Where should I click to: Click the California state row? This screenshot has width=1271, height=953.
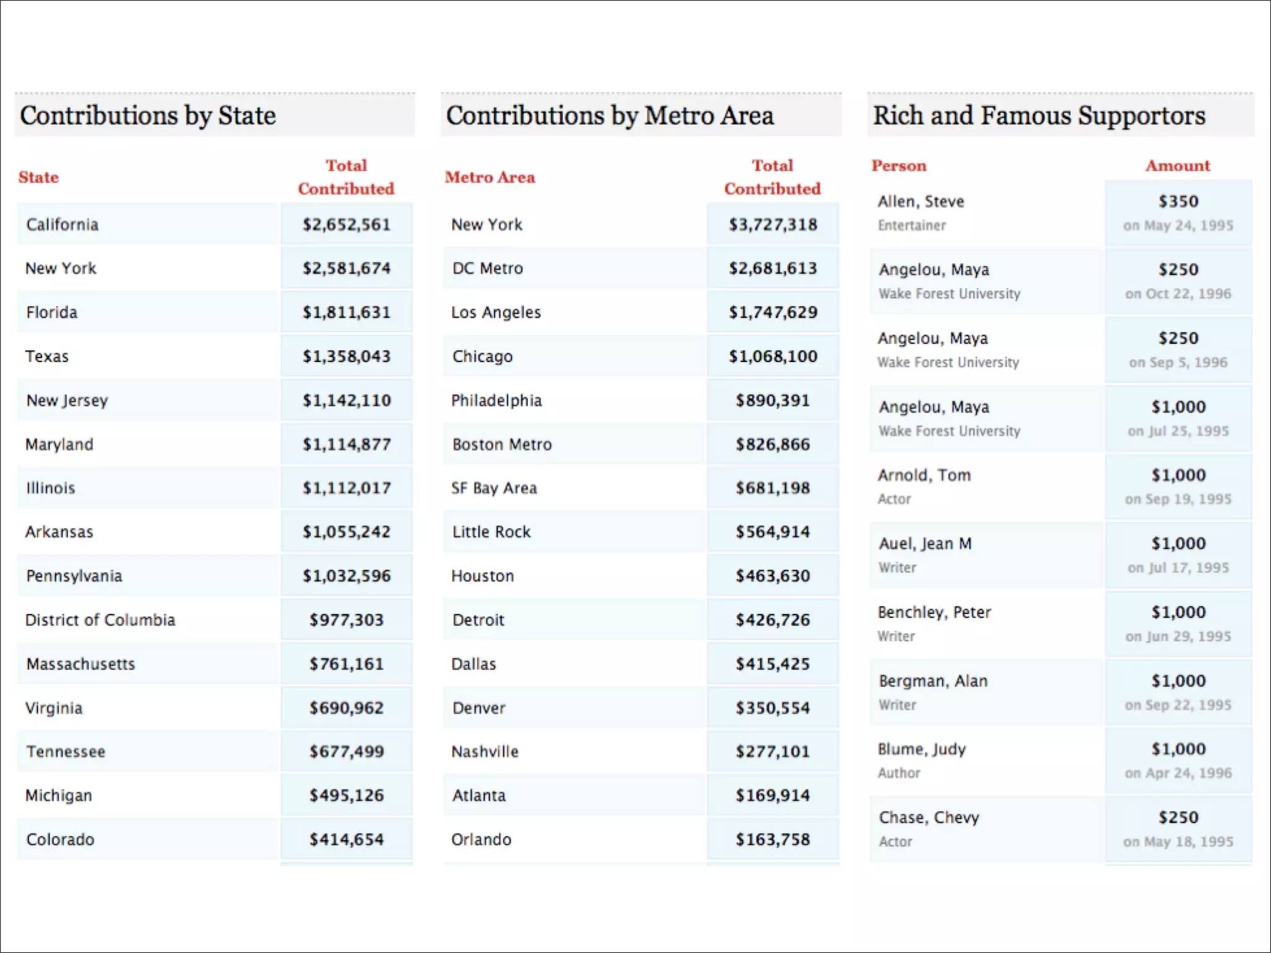(215, 224)
